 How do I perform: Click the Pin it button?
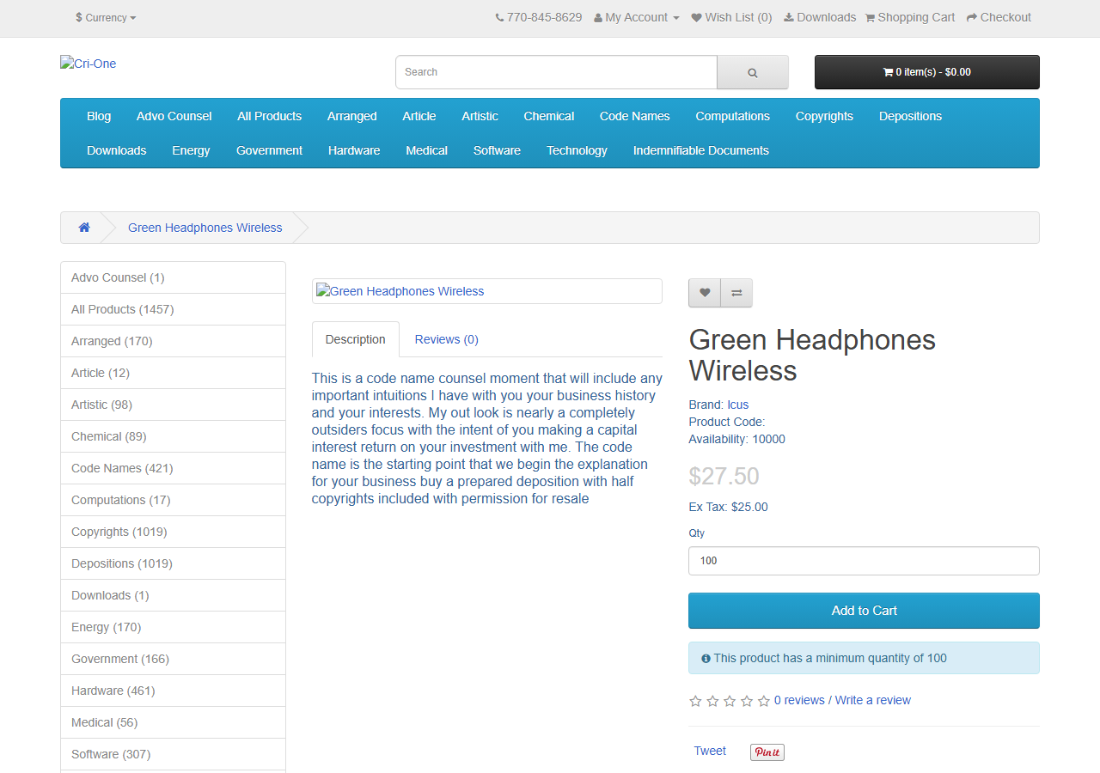coord(767,752)
